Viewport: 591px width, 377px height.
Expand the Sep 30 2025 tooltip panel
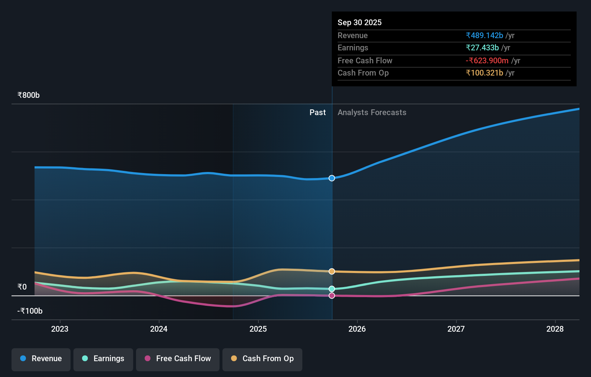[x=360, y=22]
